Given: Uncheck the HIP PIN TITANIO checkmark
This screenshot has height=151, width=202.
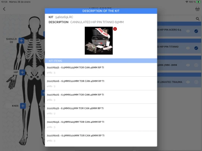Looking at the screenshot, I should tap(196, 48).
